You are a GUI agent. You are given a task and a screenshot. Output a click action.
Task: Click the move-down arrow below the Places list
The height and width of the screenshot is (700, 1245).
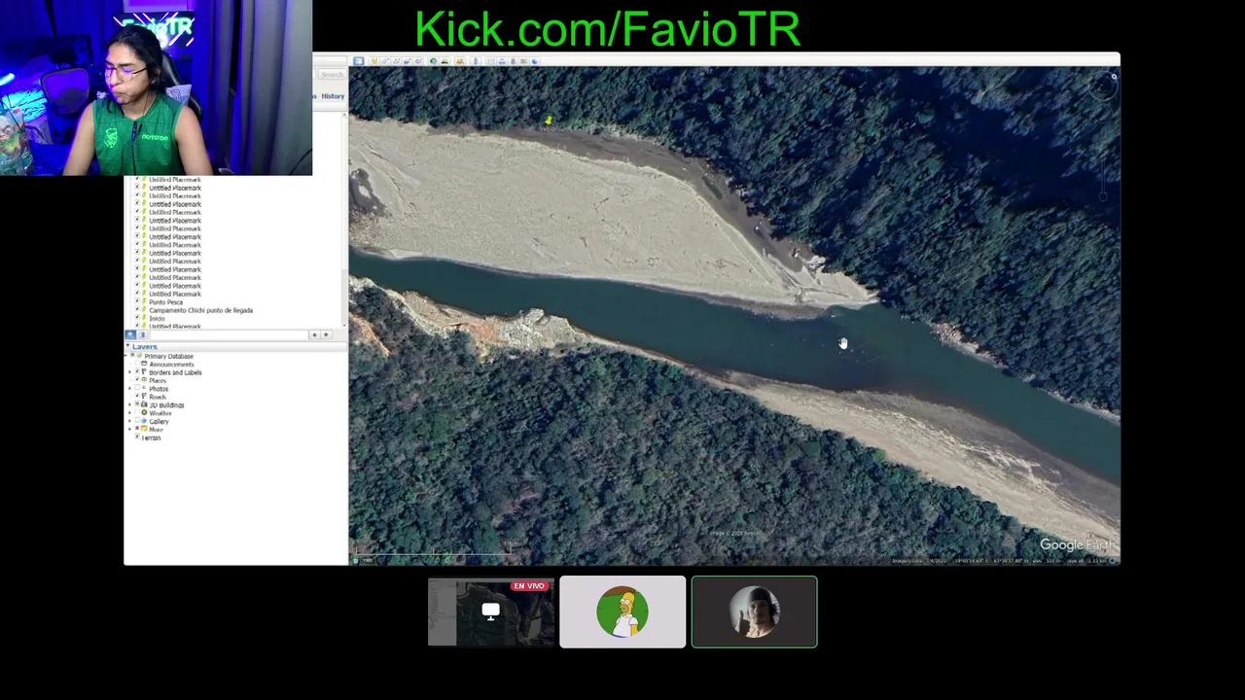coord(326,334)
